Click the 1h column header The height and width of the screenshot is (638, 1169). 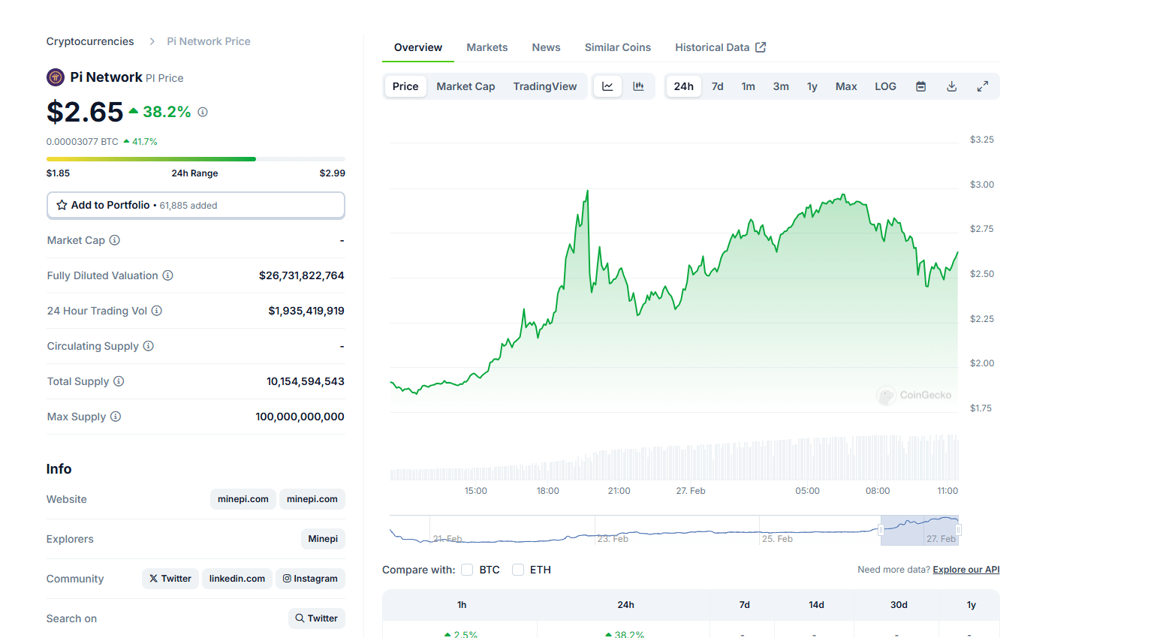462,605
